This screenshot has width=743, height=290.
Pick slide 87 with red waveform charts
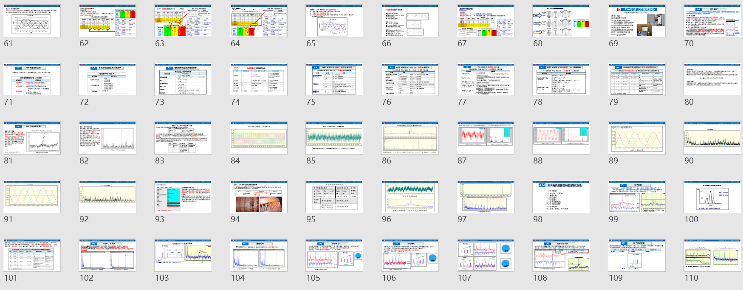click(x=486, y=138)
